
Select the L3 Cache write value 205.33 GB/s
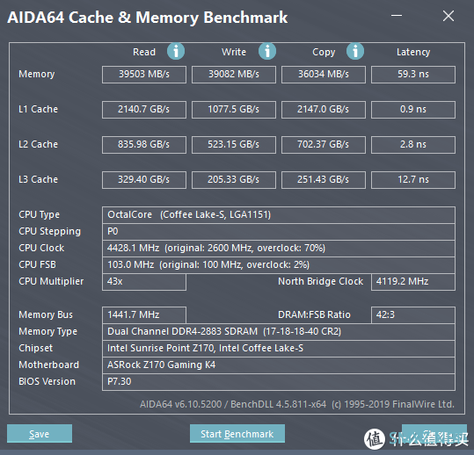234,180
